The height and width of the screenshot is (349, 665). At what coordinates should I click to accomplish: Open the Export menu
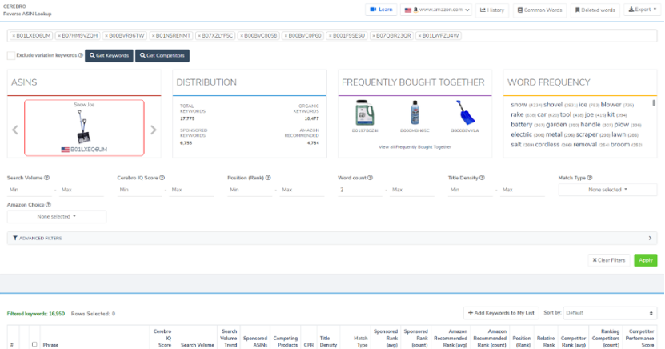[642, 10]
